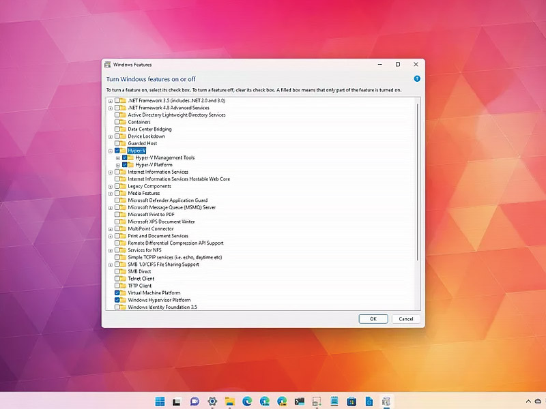Select Active Directory Lightweight Directory Services

pos(177,115)
